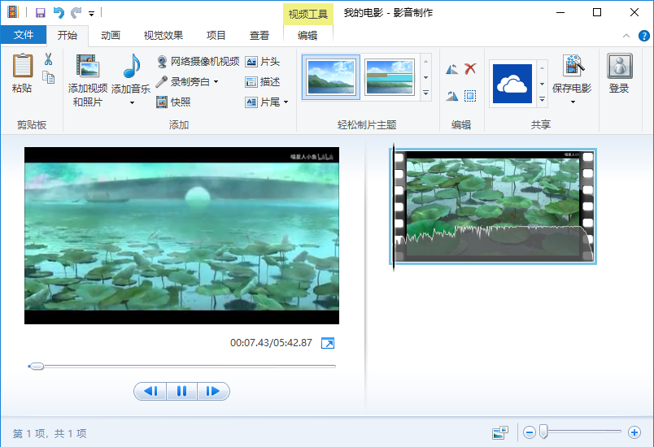654x447 pixels.
Task: Click the status text 第 1 项, 共 1 项
Action: pyautogui.click(x=50, y=434)
